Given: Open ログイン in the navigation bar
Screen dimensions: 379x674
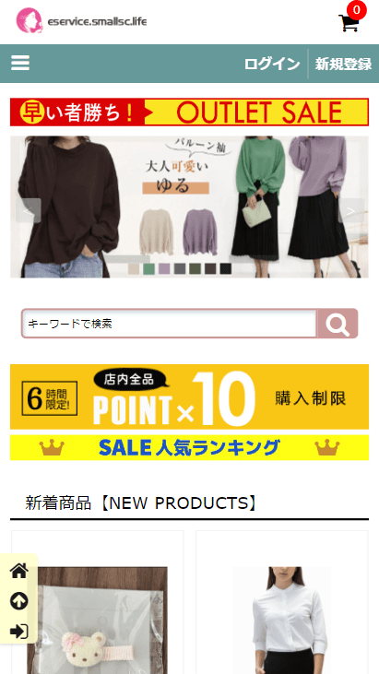Looking at the screenshot, I should 272,64.
